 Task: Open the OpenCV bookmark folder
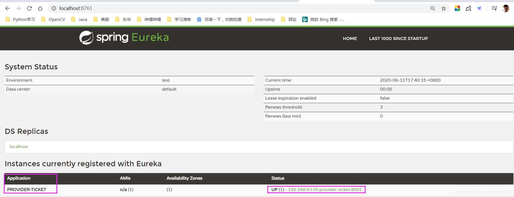pos(53,19)
